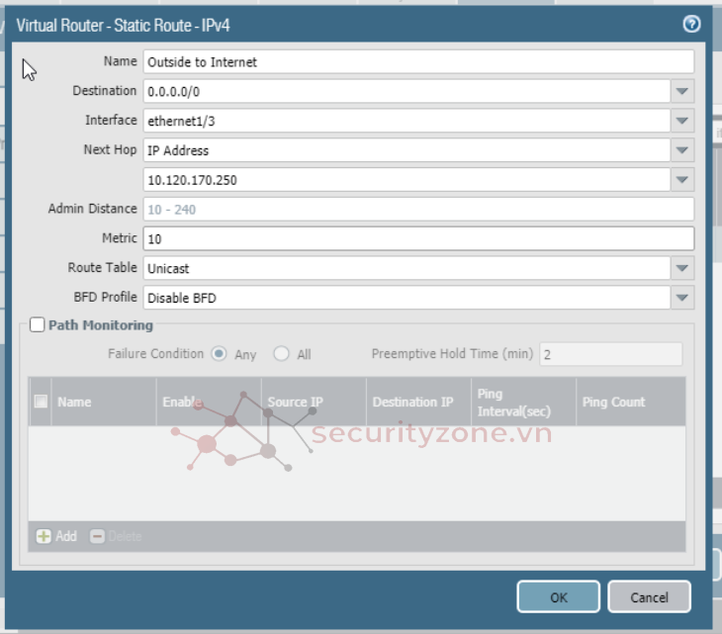Expand the Interface ethernet1/3 dropdown

(682, 121)
